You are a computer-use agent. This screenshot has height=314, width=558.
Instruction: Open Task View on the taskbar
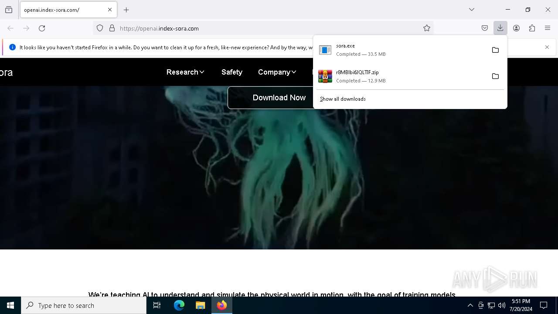[x=157, y=305]
